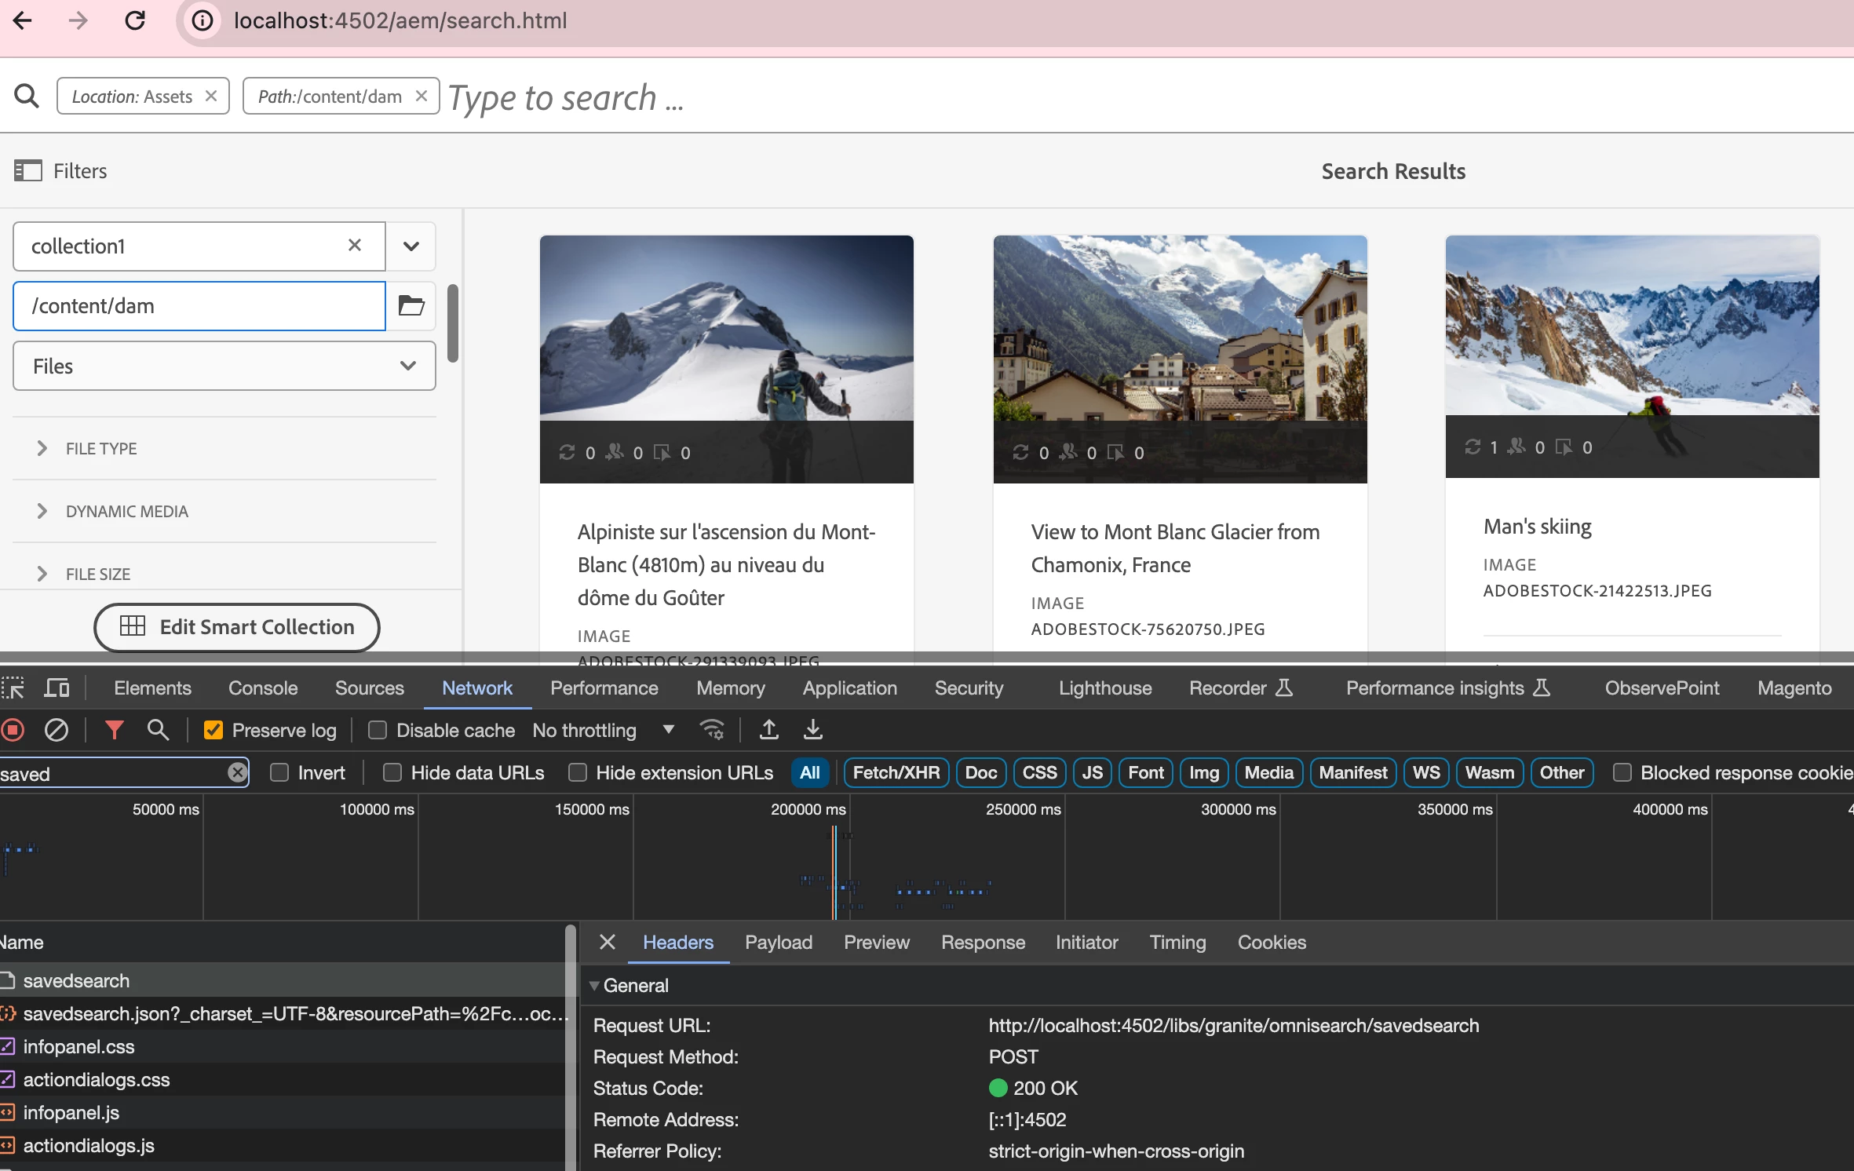The image size is (1854, 1171).
Task: Check the Hide data URLs option
Action: pos(392,772)
